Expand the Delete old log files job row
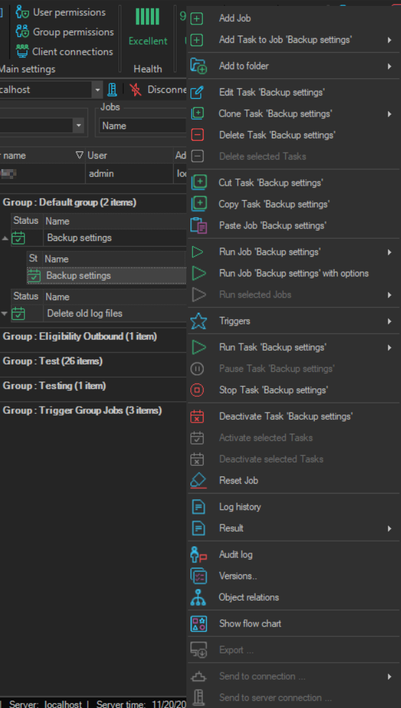The width and height of the screenshot is (401, 708). click(5, 314)
